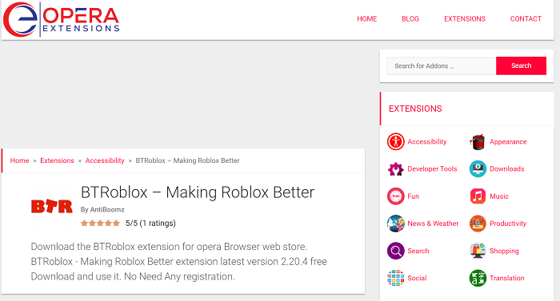The height and width of the screenshot is (301, 560).
Task: Open the Productivity sidebar text link
Action: click(508, 224)
